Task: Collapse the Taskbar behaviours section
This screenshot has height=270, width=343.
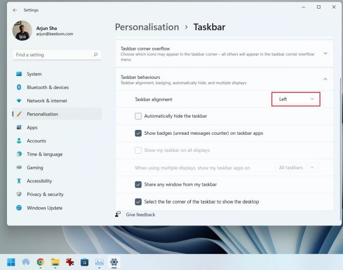Action: coord(325,79)
